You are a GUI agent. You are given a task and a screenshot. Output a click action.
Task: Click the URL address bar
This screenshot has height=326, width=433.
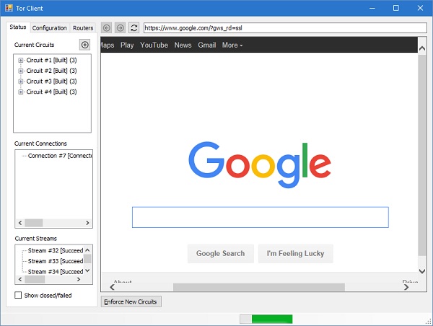point(285,28)
